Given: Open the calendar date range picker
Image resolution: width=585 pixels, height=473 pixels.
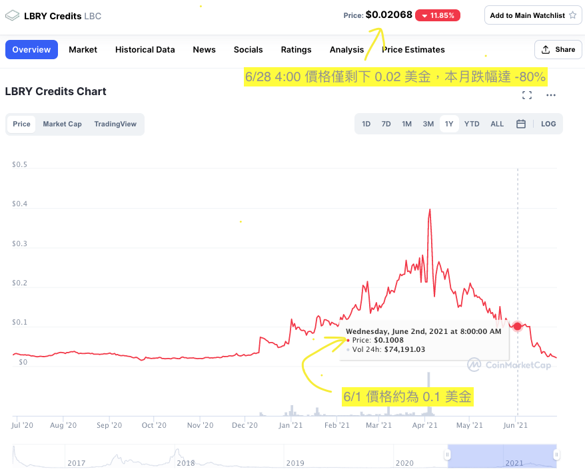Looking at the screenshot, I should point(521,124).
